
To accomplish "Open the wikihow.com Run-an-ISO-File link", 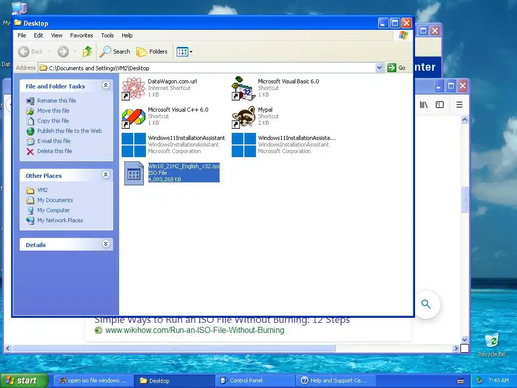I will point(194,330).
